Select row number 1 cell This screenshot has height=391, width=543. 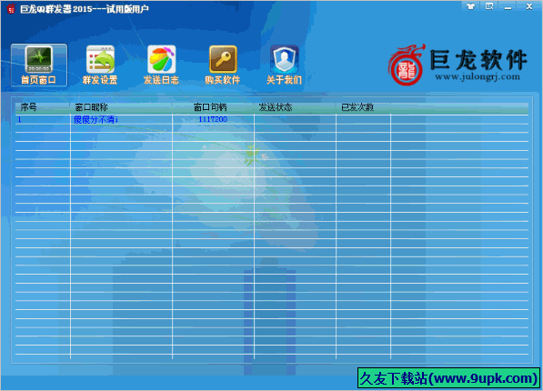pos(43,119)
